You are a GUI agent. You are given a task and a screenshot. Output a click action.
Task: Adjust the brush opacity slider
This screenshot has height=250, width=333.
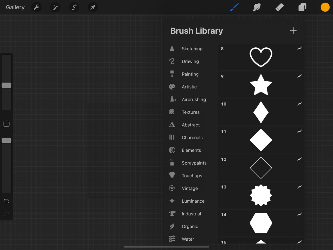coord(6,140)
